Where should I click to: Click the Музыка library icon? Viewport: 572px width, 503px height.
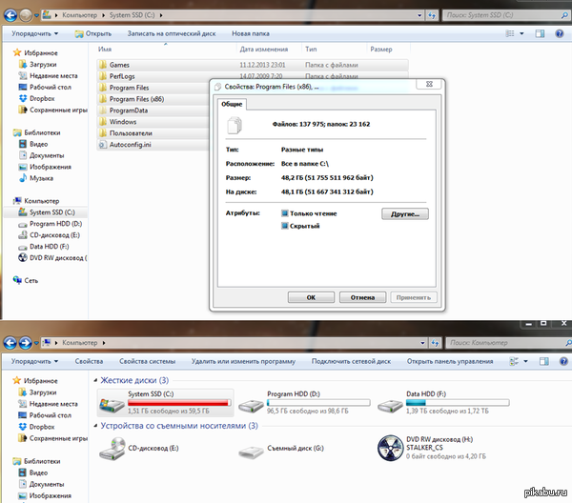click(21, 178)
